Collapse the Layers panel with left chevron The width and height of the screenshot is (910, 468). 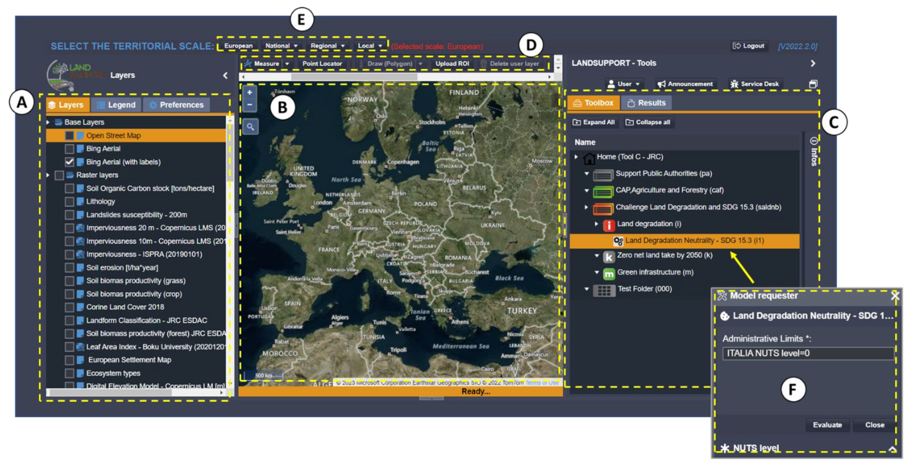click(x=225, y=76)
